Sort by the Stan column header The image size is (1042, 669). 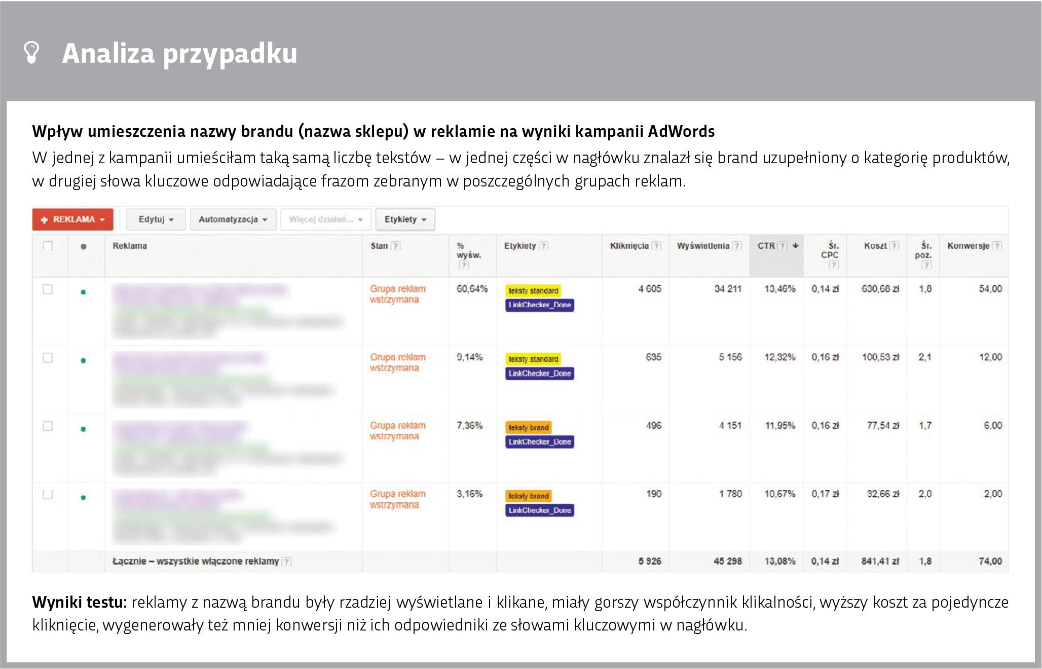pyautogui.click(x=379, y=246)
